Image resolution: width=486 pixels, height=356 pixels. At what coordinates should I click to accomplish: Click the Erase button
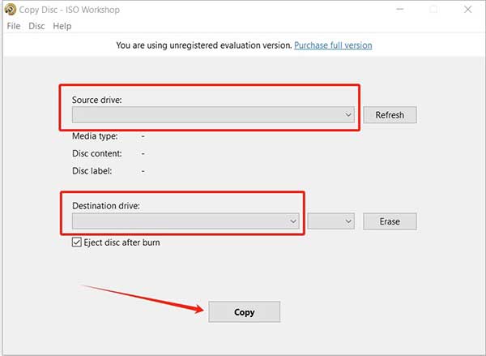point(390,221)
